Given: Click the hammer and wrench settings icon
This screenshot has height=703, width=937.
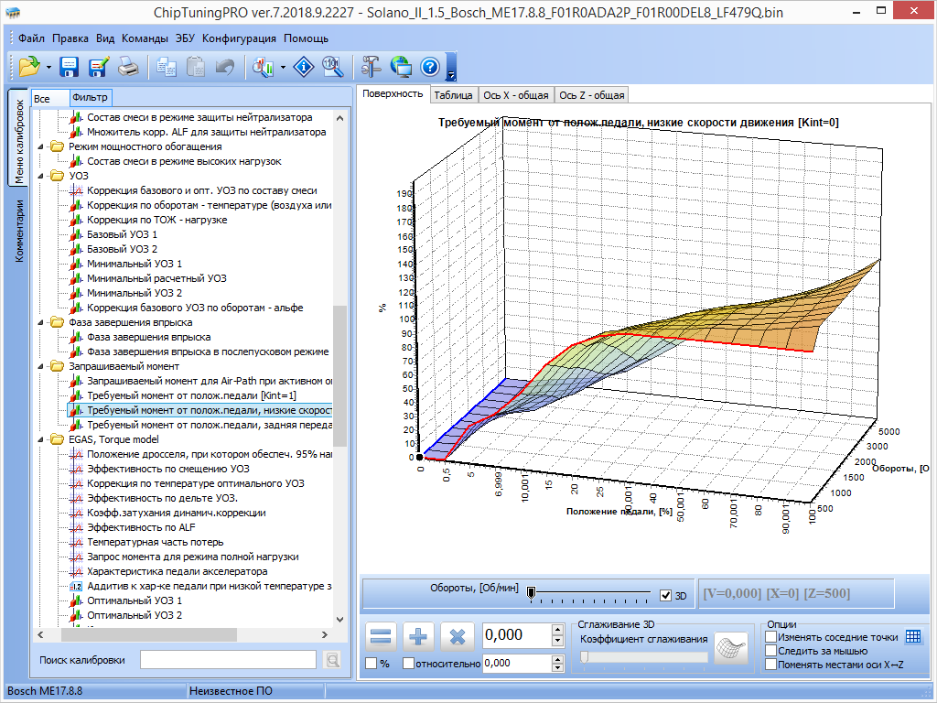Looking at the screenshot, I should tap(371, 66).
